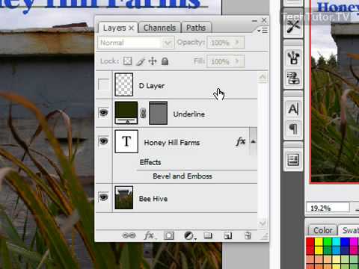Select the Layers tab
359x269 pixels.
click(114, 28)
